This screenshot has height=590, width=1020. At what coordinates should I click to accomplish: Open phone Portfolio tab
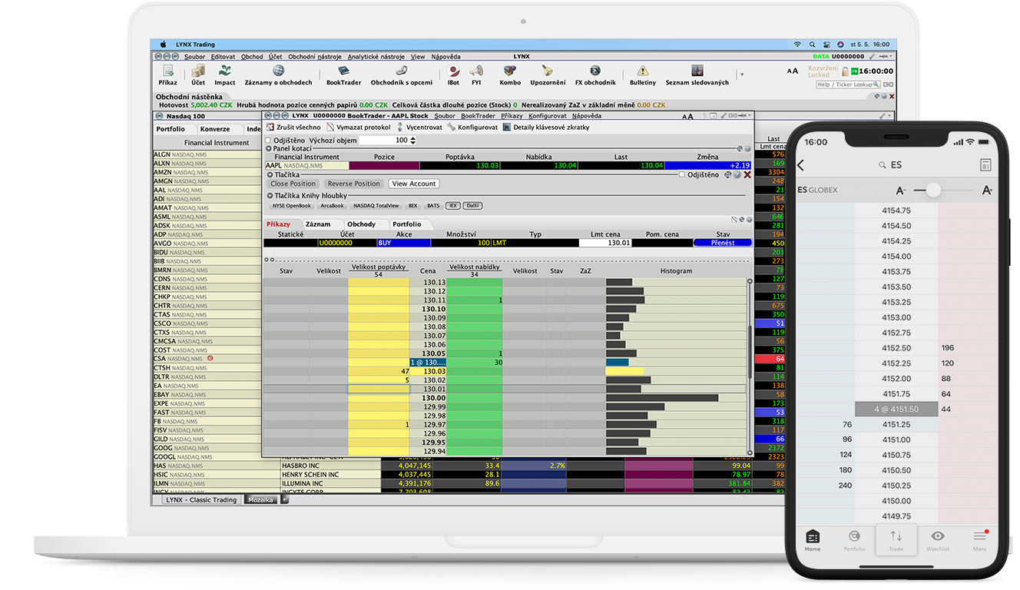click(854, 540)
